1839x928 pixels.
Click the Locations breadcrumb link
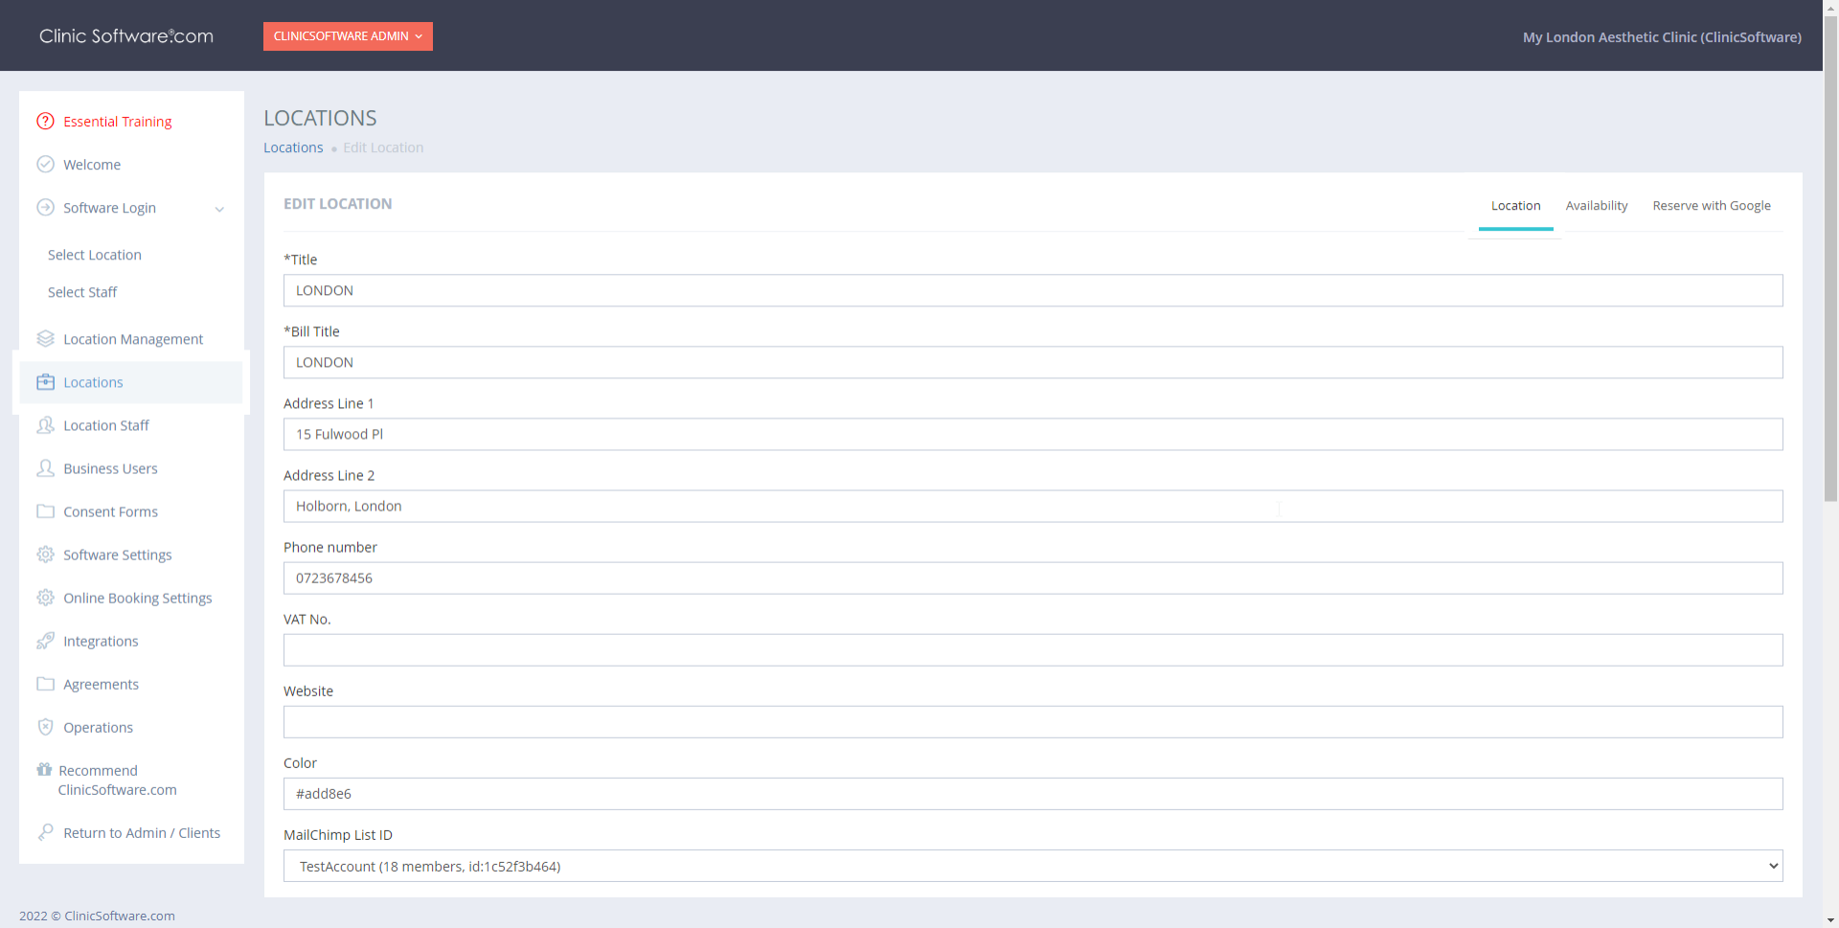pyautogui.click(x=293, y=147)
